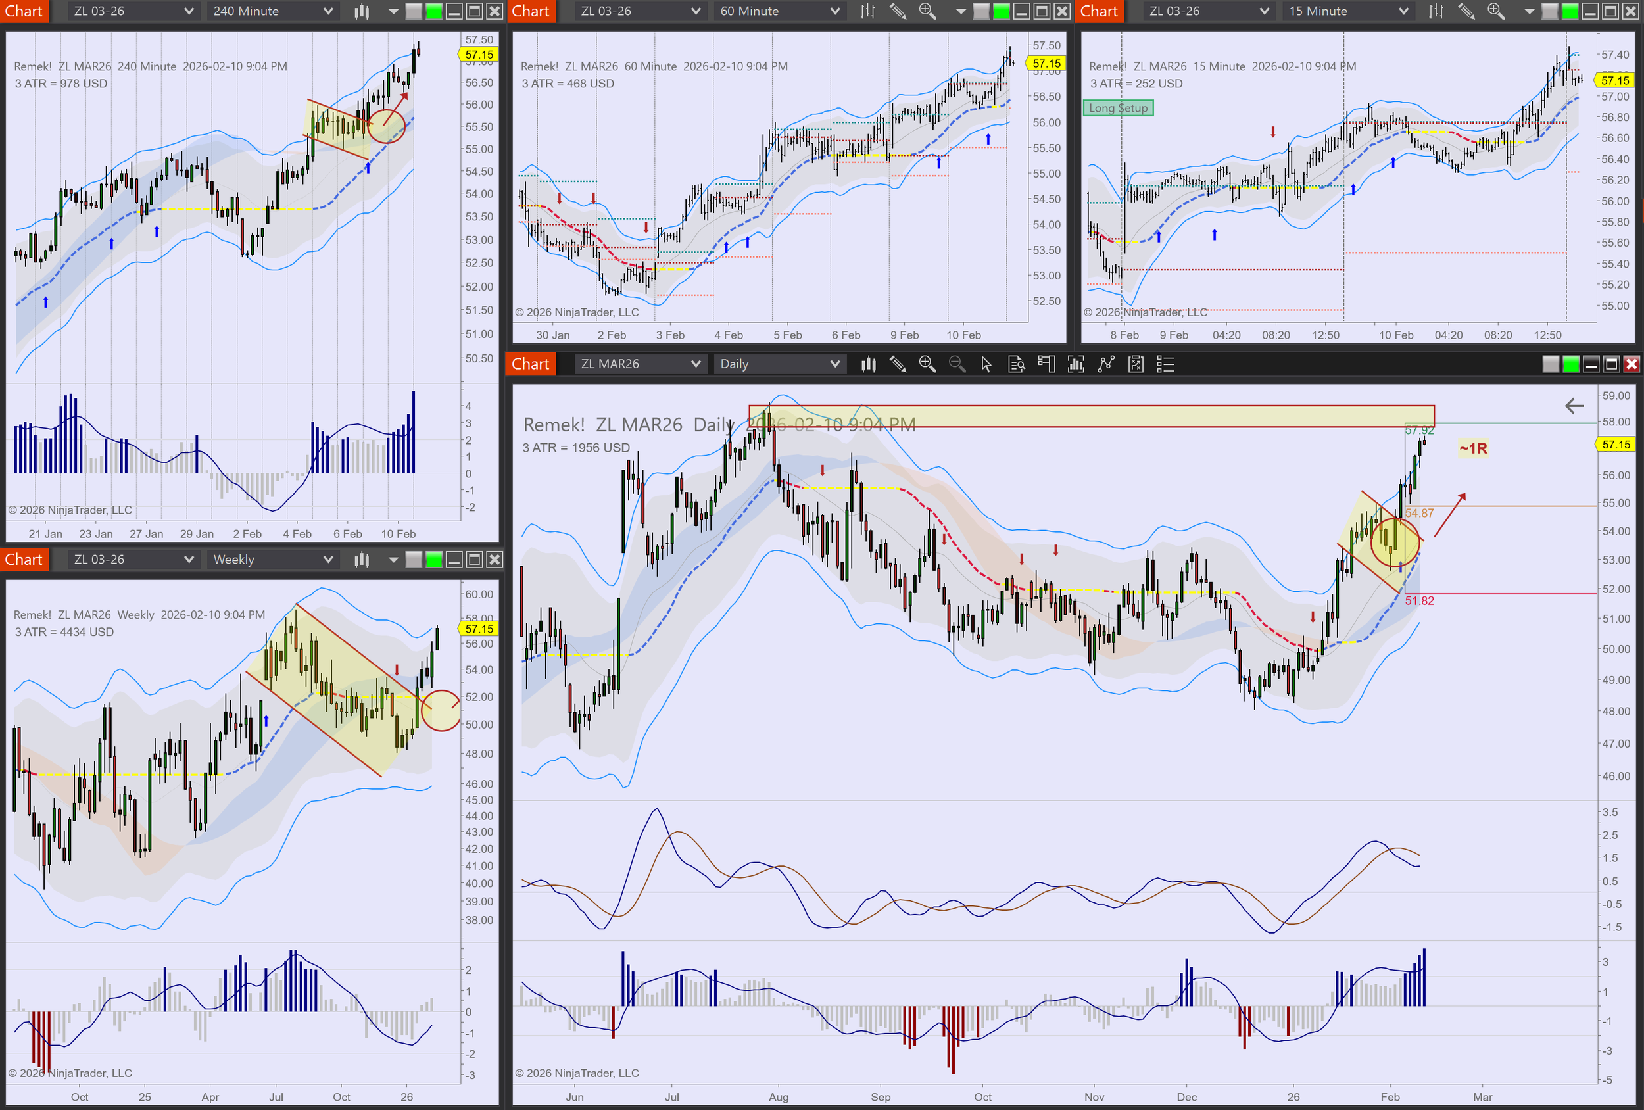Toggle gray link button on 15 Minute chart
The height and width of the screenshot is (1110, 1644).
click(x=1549, y=11)
